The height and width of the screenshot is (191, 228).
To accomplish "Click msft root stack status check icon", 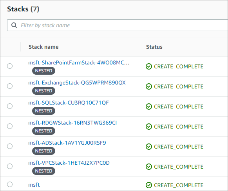I will click(149, 185).
